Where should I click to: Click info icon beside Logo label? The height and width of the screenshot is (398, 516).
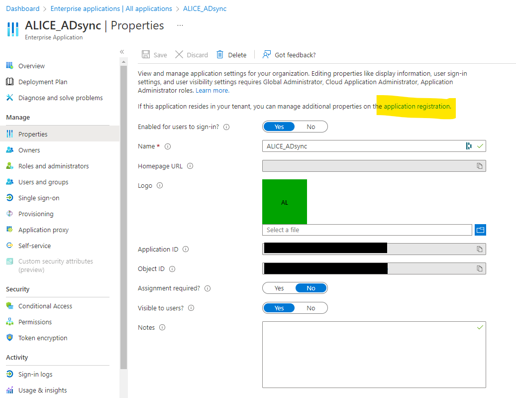[160, 185]
